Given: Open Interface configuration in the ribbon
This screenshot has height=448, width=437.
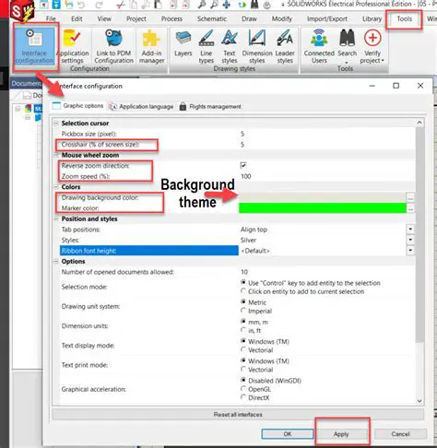Looking at the screenshot, I should click(34, 46).
